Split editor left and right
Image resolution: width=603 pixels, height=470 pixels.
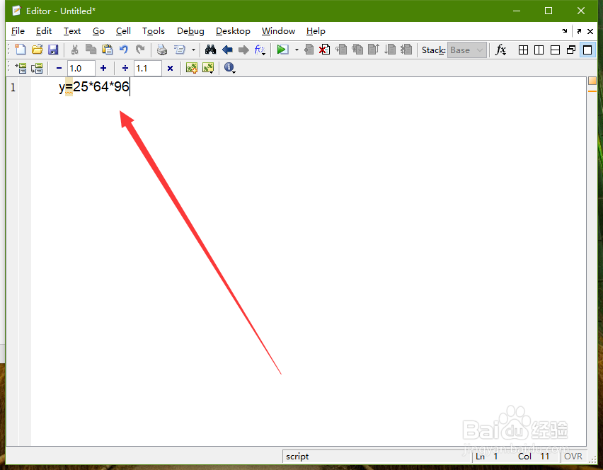539,50
